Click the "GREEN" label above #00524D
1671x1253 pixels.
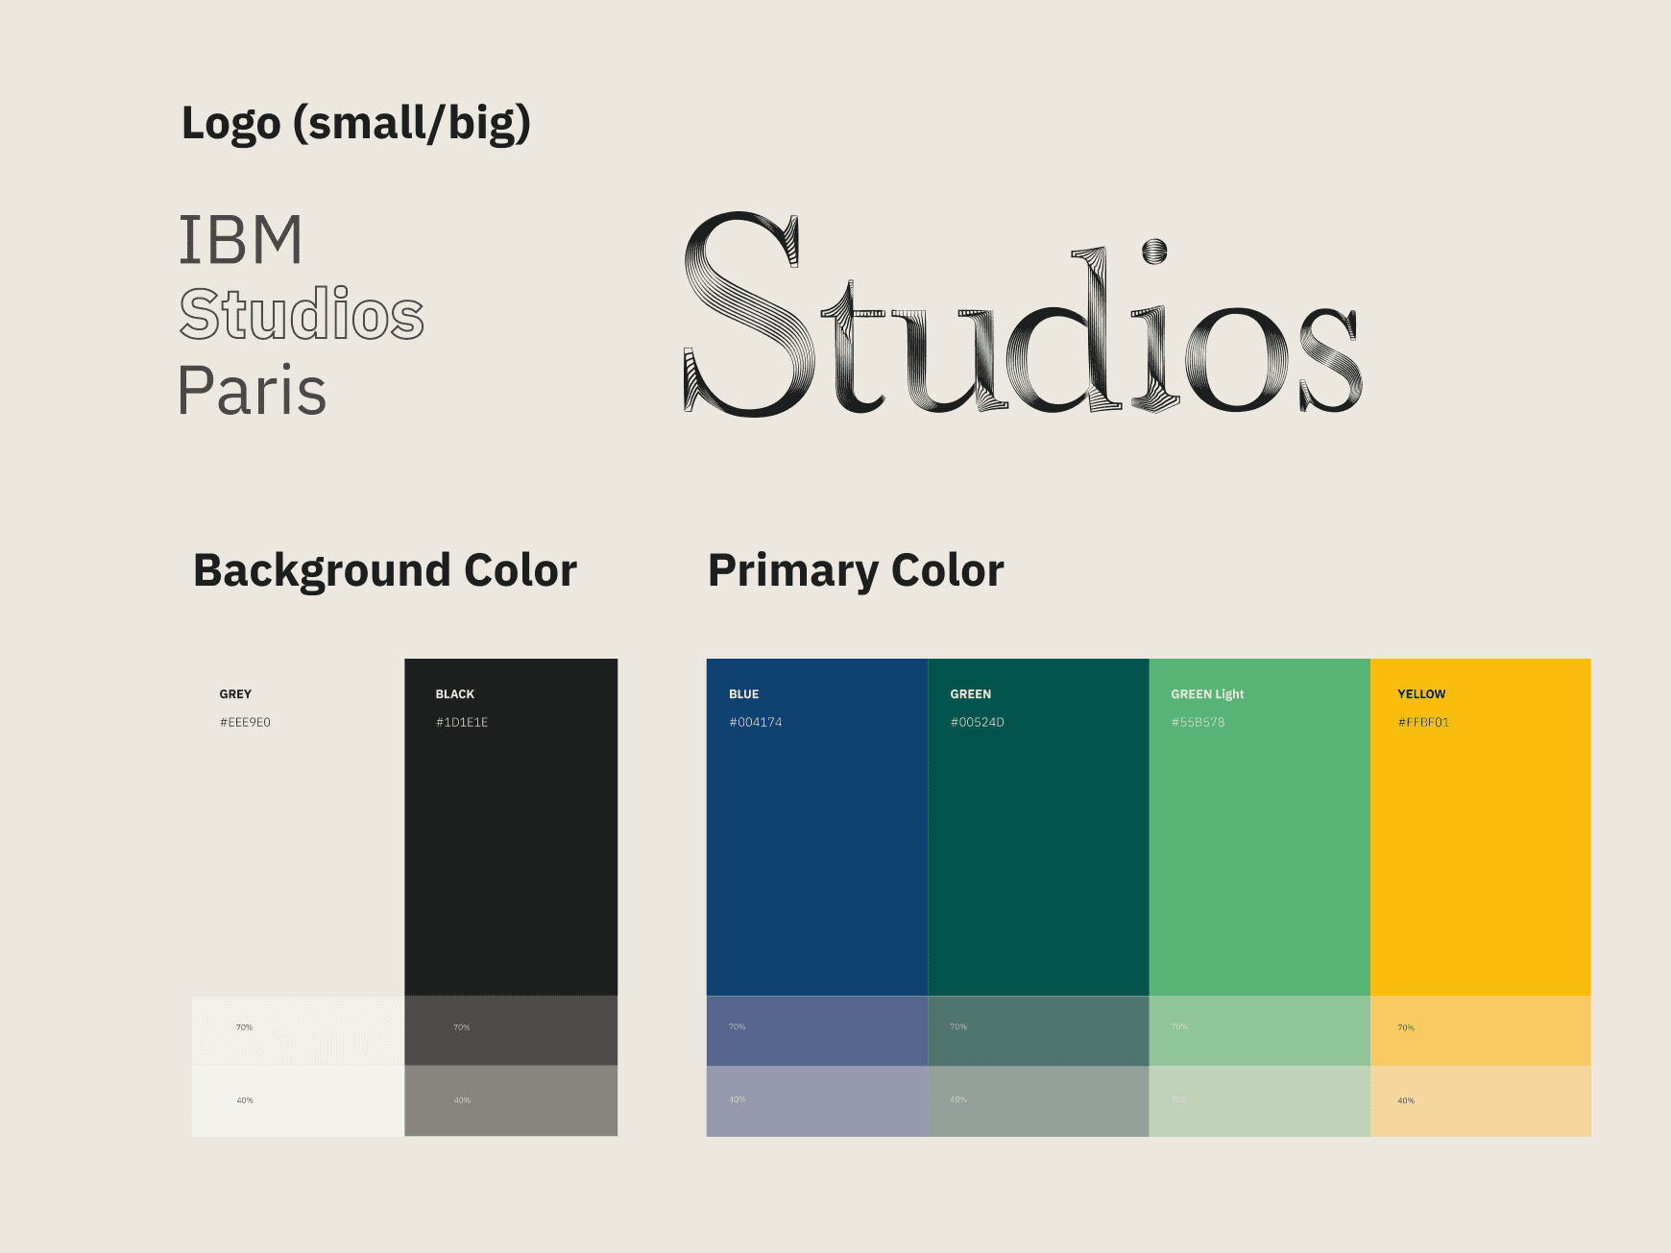(971, 694)
